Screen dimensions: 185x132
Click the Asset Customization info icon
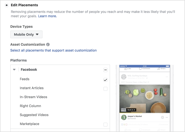(x=48, y=45)
